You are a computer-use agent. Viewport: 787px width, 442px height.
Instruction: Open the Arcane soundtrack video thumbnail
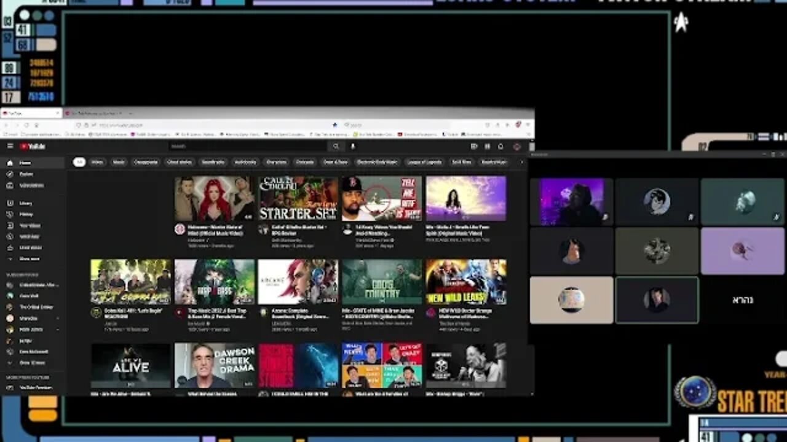(x=298, y=282)
